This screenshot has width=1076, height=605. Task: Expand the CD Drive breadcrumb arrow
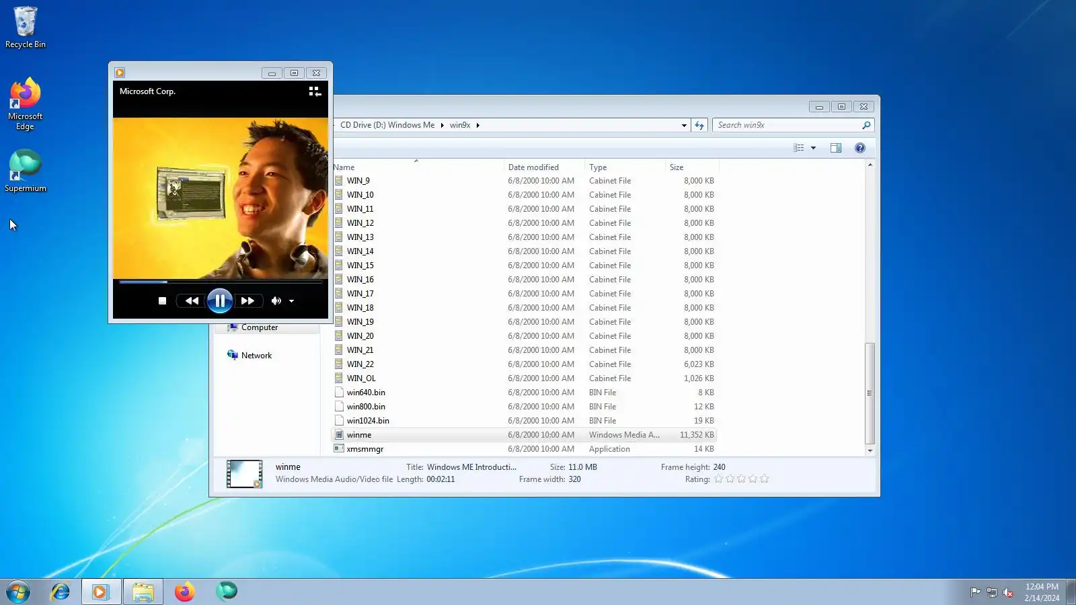pyautogui.click(x=443, y=125)
